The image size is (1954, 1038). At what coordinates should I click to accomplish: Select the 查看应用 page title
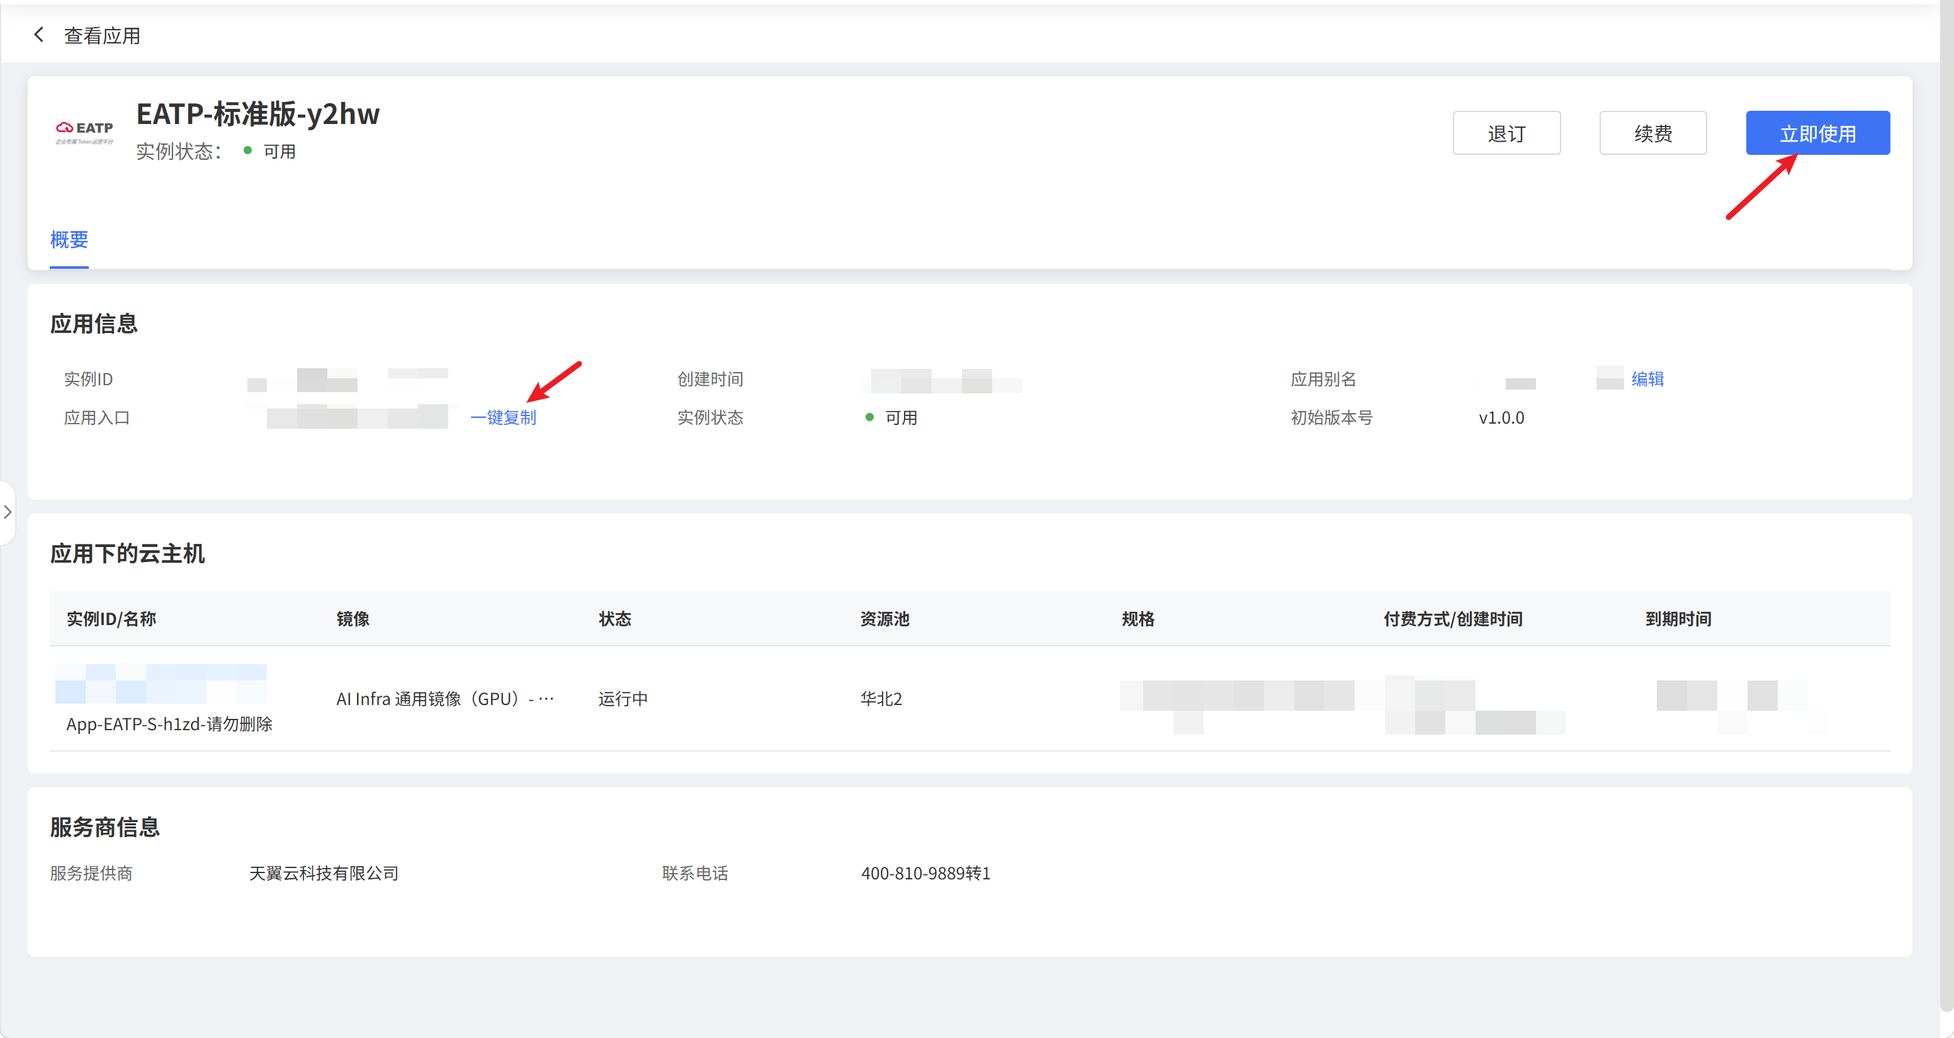coord(103,36)
